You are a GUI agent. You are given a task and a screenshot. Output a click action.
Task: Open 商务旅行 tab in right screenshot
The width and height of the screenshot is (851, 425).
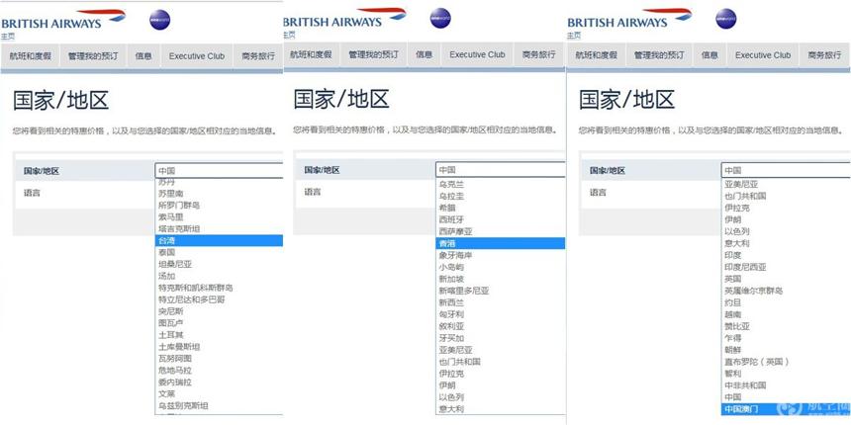(x=824, y=55)
